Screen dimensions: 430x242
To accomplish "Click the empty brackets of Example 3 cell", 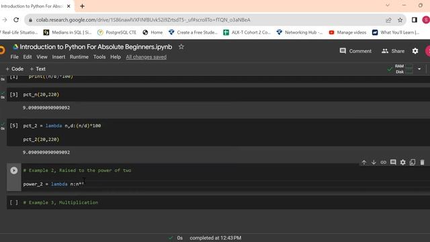I will click(x=13, y=202).
